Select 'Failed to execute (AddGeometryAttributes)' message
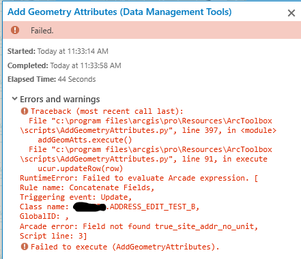The height and width of the screenshot is (259, 301). (125, 247)
